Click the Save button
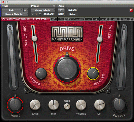The width and height of the screenshot is (134, 122). [x=125, y=19]
